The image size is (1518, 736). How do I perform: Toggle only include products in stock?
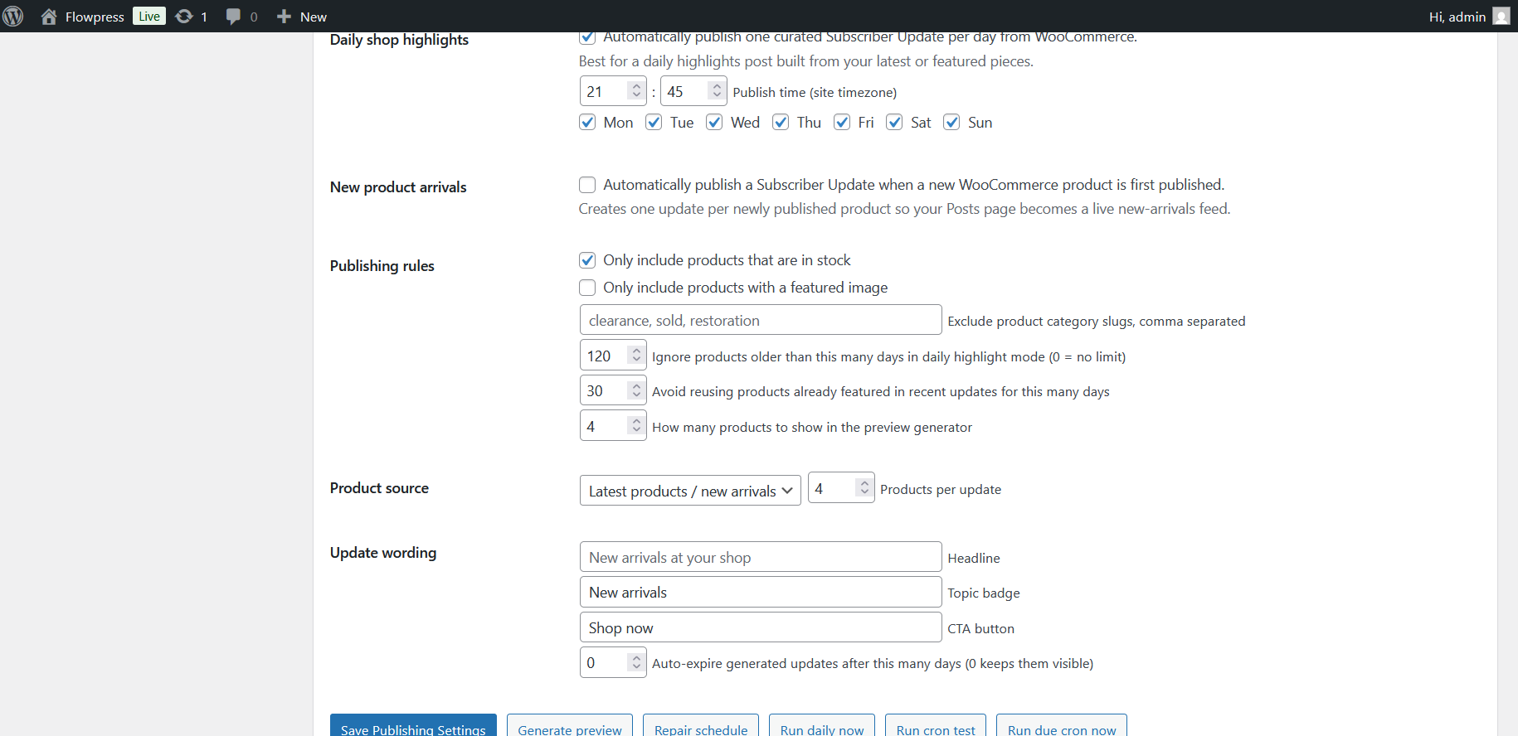(x=587, y=260)
